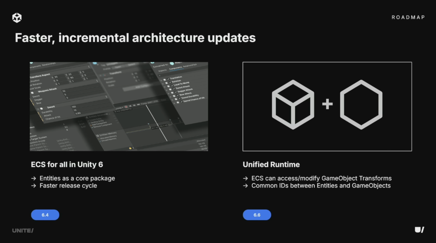
Task: Click the UNITE/ wordmark at bottom left
Action: (23, 231)
